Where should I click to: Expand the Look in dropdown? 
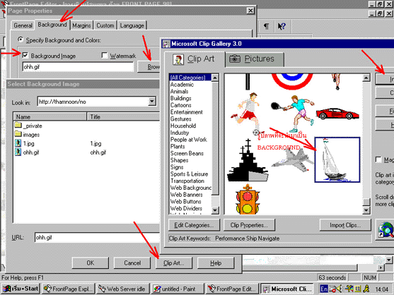152,102
